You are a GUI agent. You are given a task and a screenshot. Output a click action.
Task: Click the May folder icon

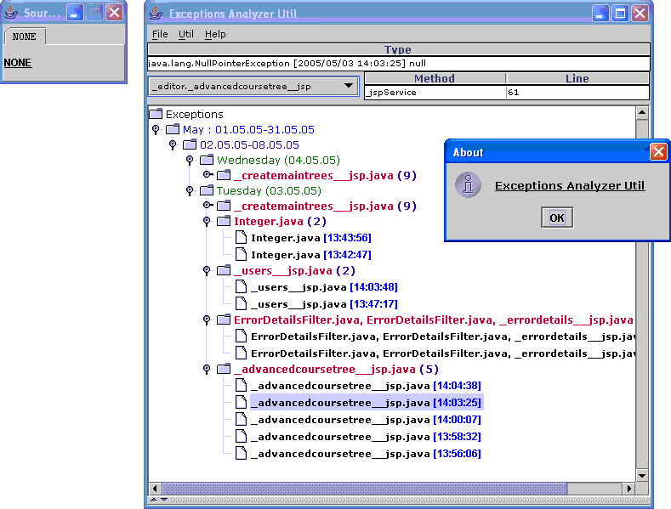pos(173,129)
